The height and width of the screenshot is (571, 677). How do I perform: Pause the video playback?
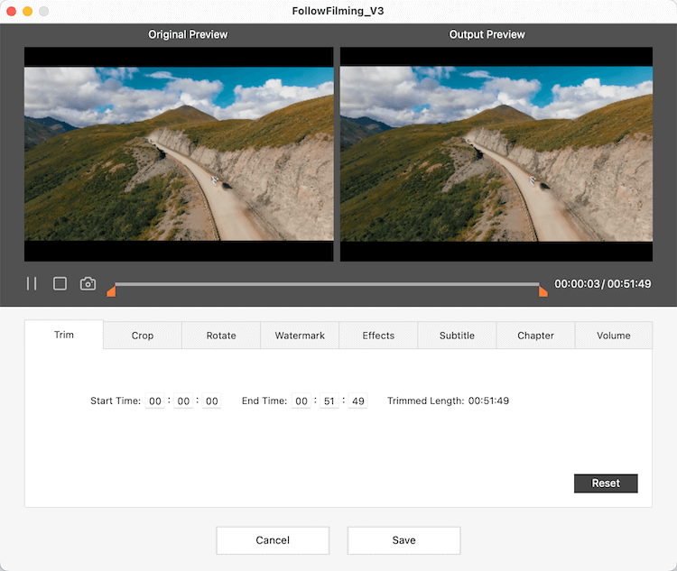tap(32, 283)
